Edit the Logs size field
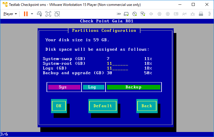214x137 pixels. tap(117, 68)
